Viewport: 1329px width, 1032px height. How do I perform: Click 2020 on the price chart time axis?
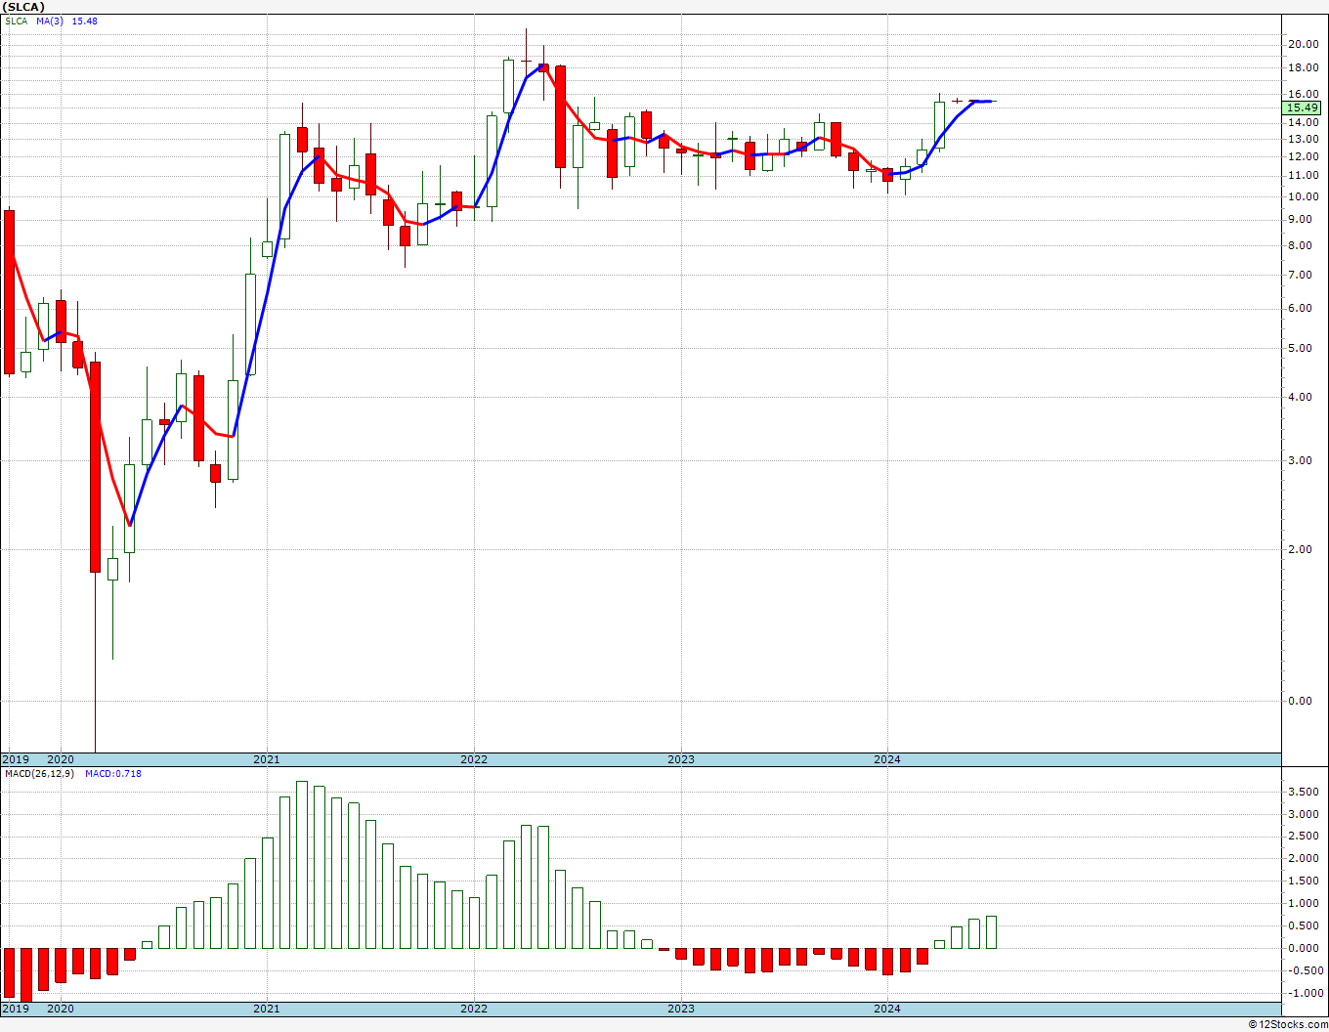click(61, 759)
